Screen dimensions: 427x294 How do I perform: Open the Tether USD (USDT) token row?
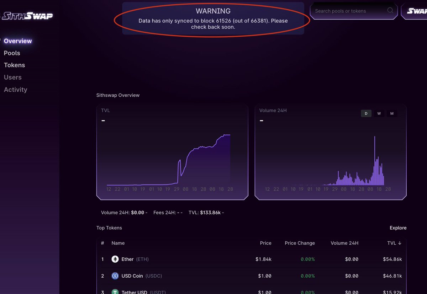251,290
